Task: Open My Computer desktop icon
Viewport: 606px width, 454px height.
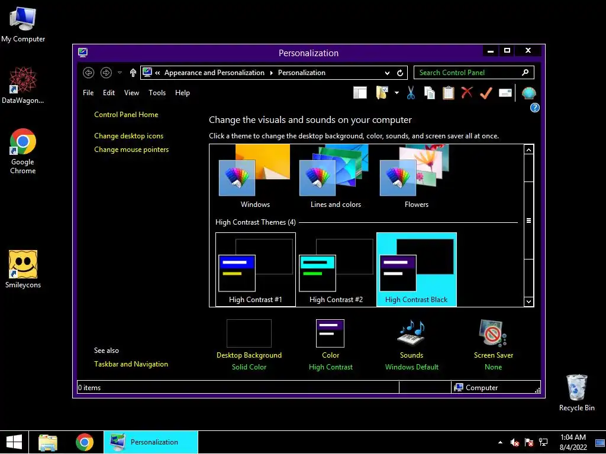Action: pos(23,24)
